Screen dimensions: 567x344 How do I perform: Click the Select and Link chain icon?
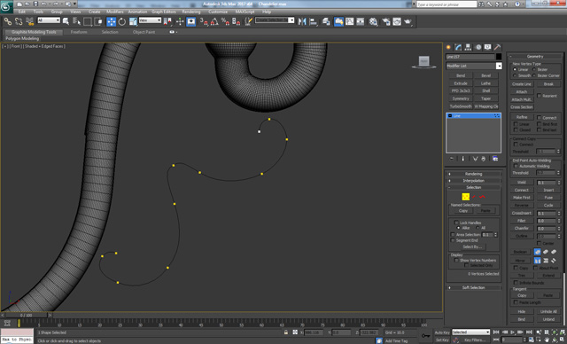8,21
